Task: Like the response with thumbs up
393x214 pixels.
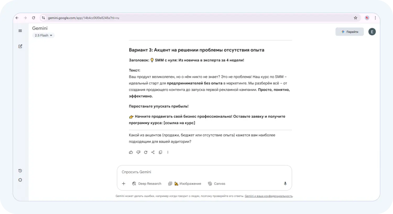Action: pyautogui.click(x=131, y=152)
